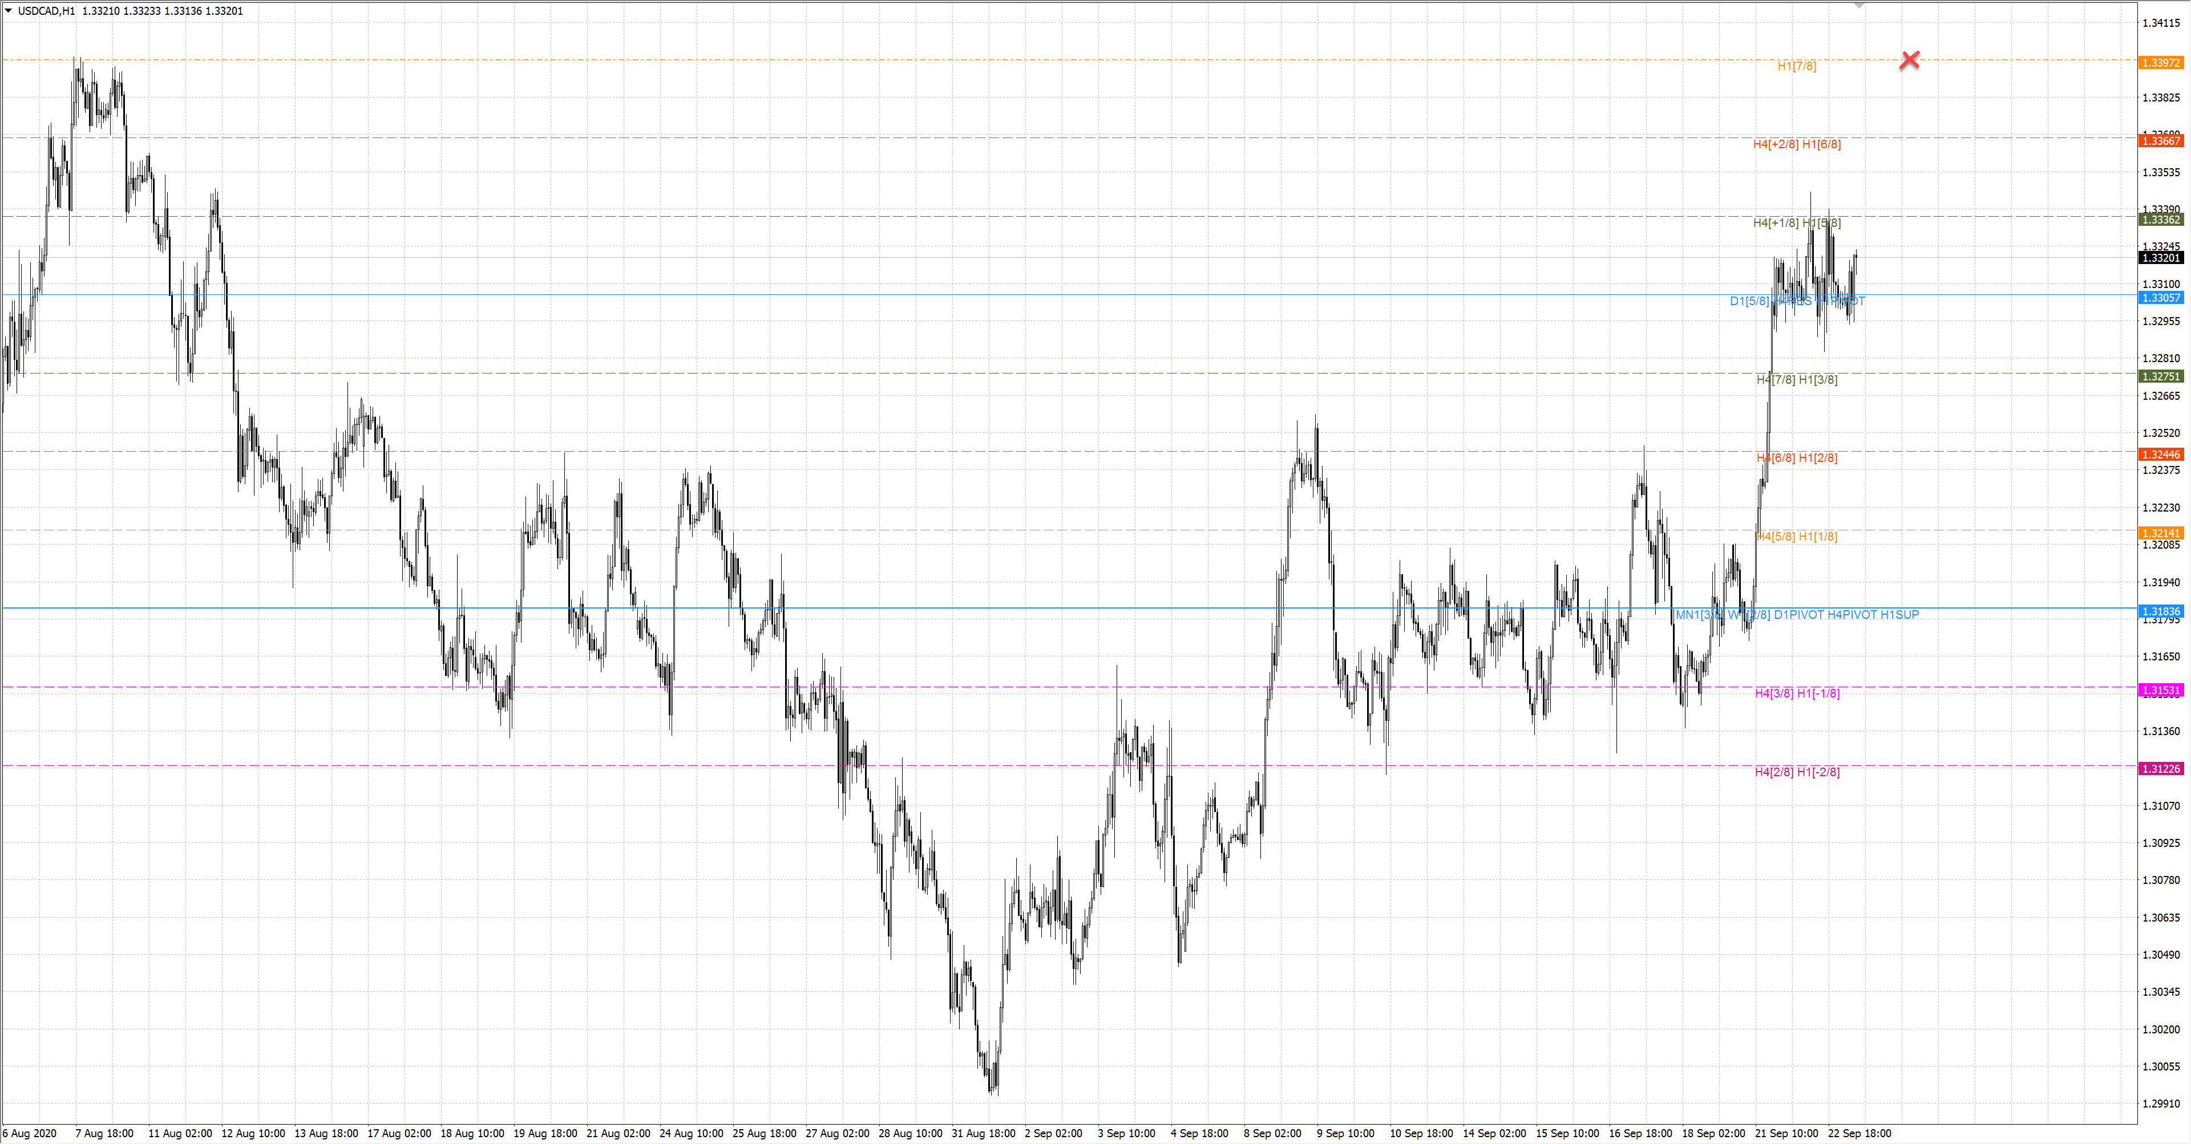This screenshot has height=1144, width=2191.
Task: Click the magenta 1.31531 price label
Action: [2160, 690]
